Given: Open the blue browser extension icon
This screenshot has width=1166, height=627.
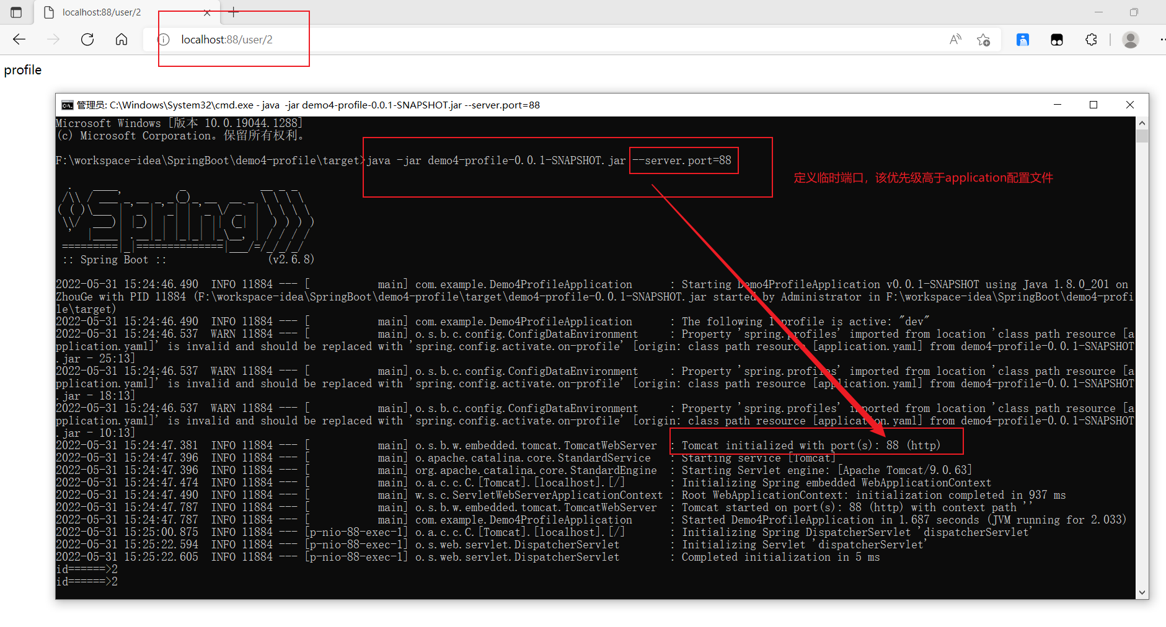Looking at the screenshot, I should 1023,40.
